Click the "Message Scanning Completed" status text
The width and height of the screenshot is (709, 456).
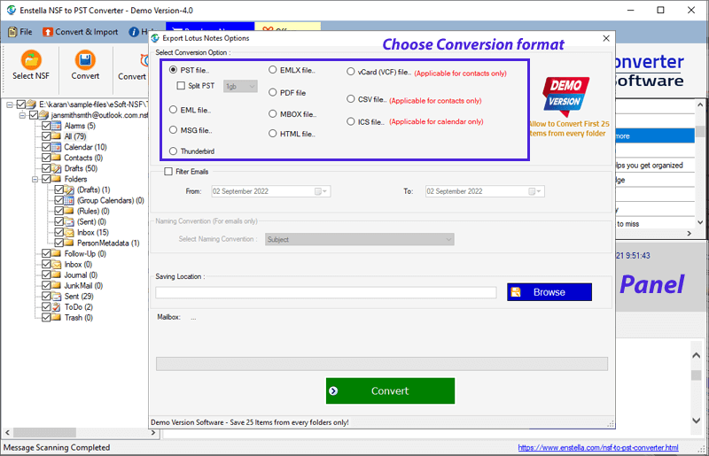(x=57, y=447)
